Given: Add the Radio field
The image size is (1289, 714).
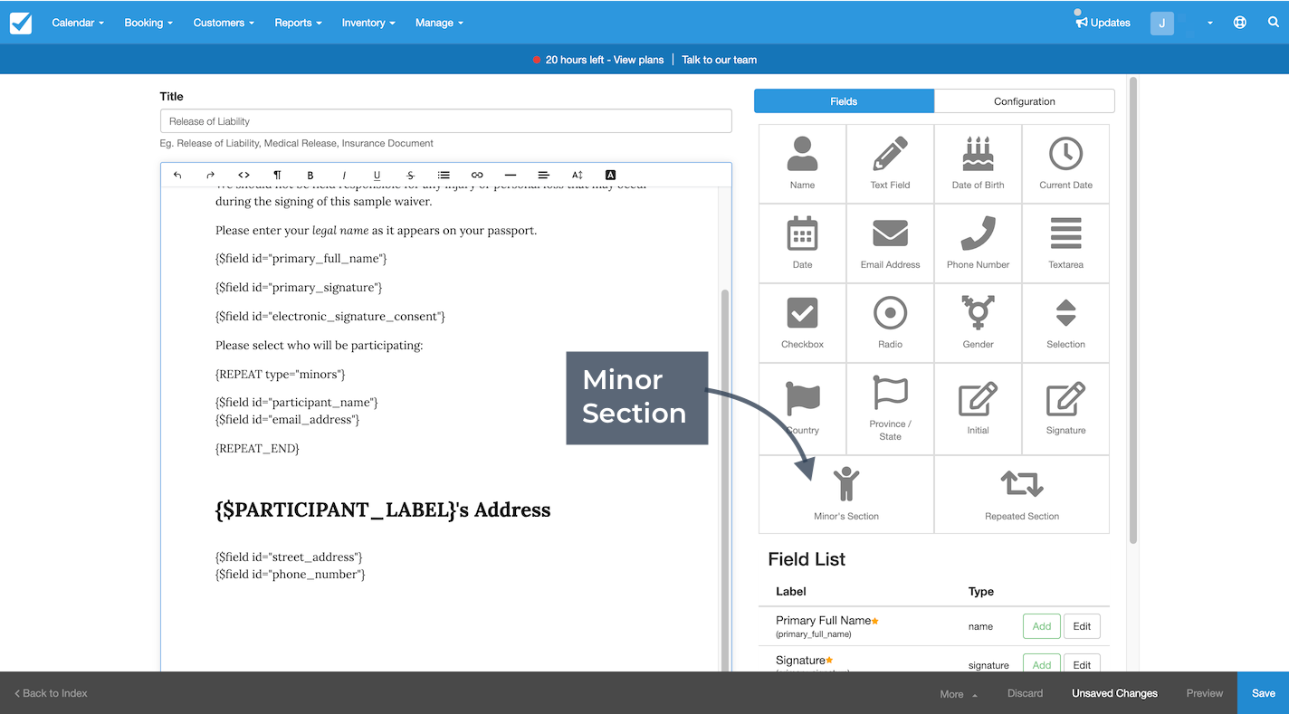Looking at the screenshot, I should click(890, 323).
